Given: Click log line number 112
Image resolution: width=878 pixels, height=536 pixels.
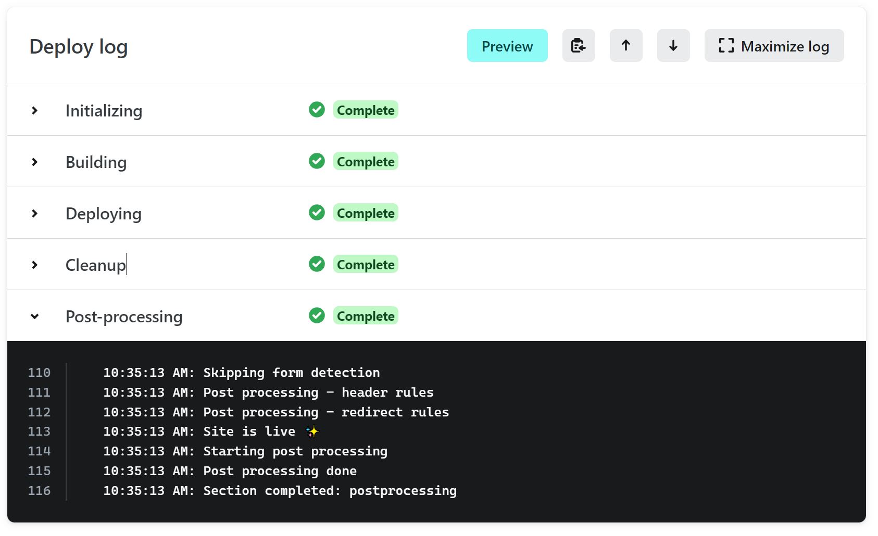Looking at the screenshot, I should tap(39, 412).
